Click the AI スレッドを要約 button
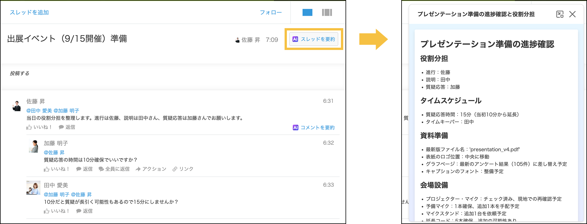This screenshot has height=224, width=587. 314,39
